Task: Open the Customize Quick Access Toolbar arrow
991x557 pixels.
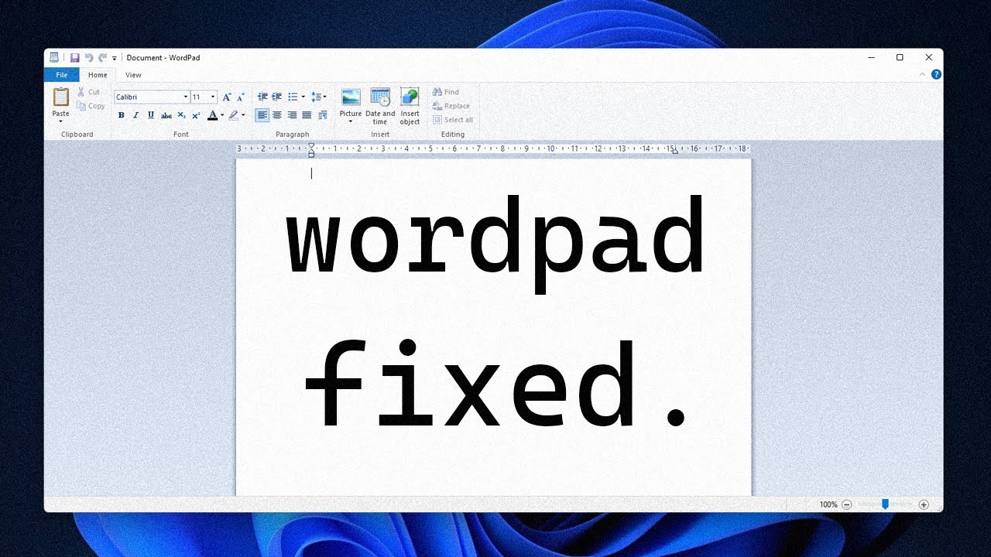Action: [115, 58]
